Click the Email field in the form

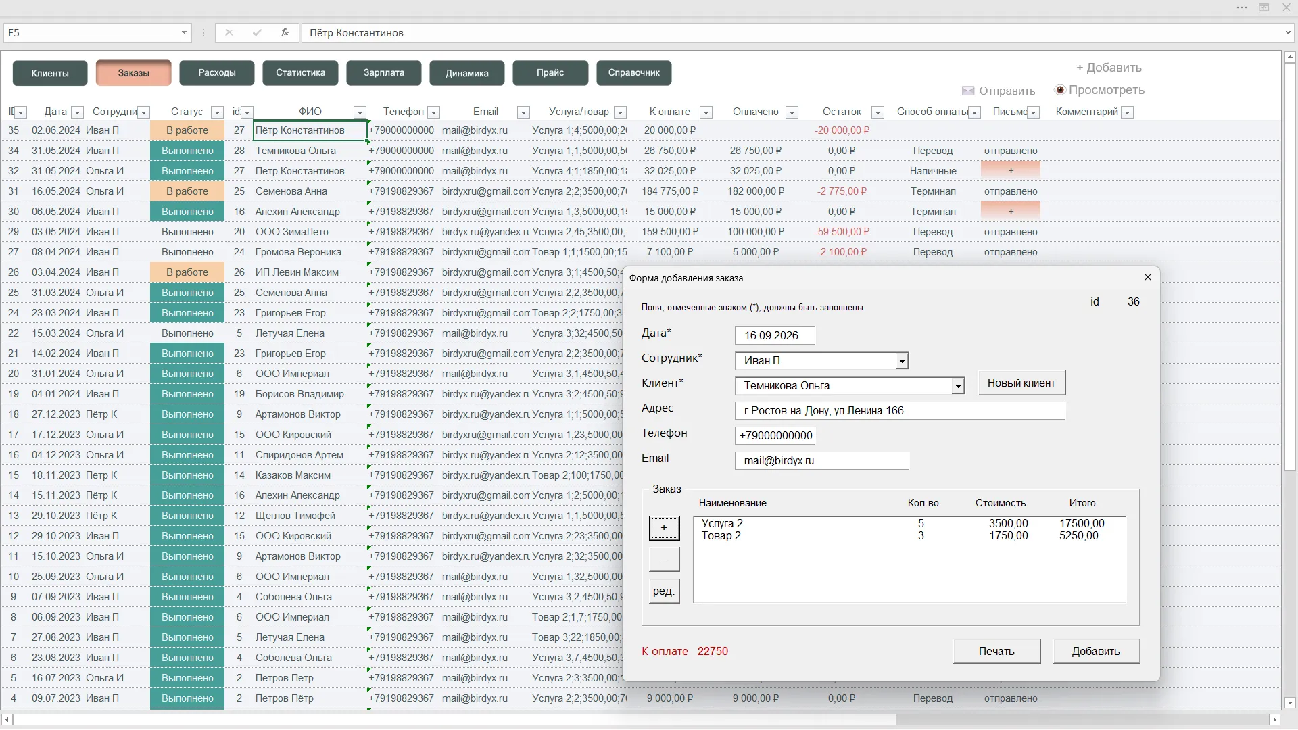(822, 461)
